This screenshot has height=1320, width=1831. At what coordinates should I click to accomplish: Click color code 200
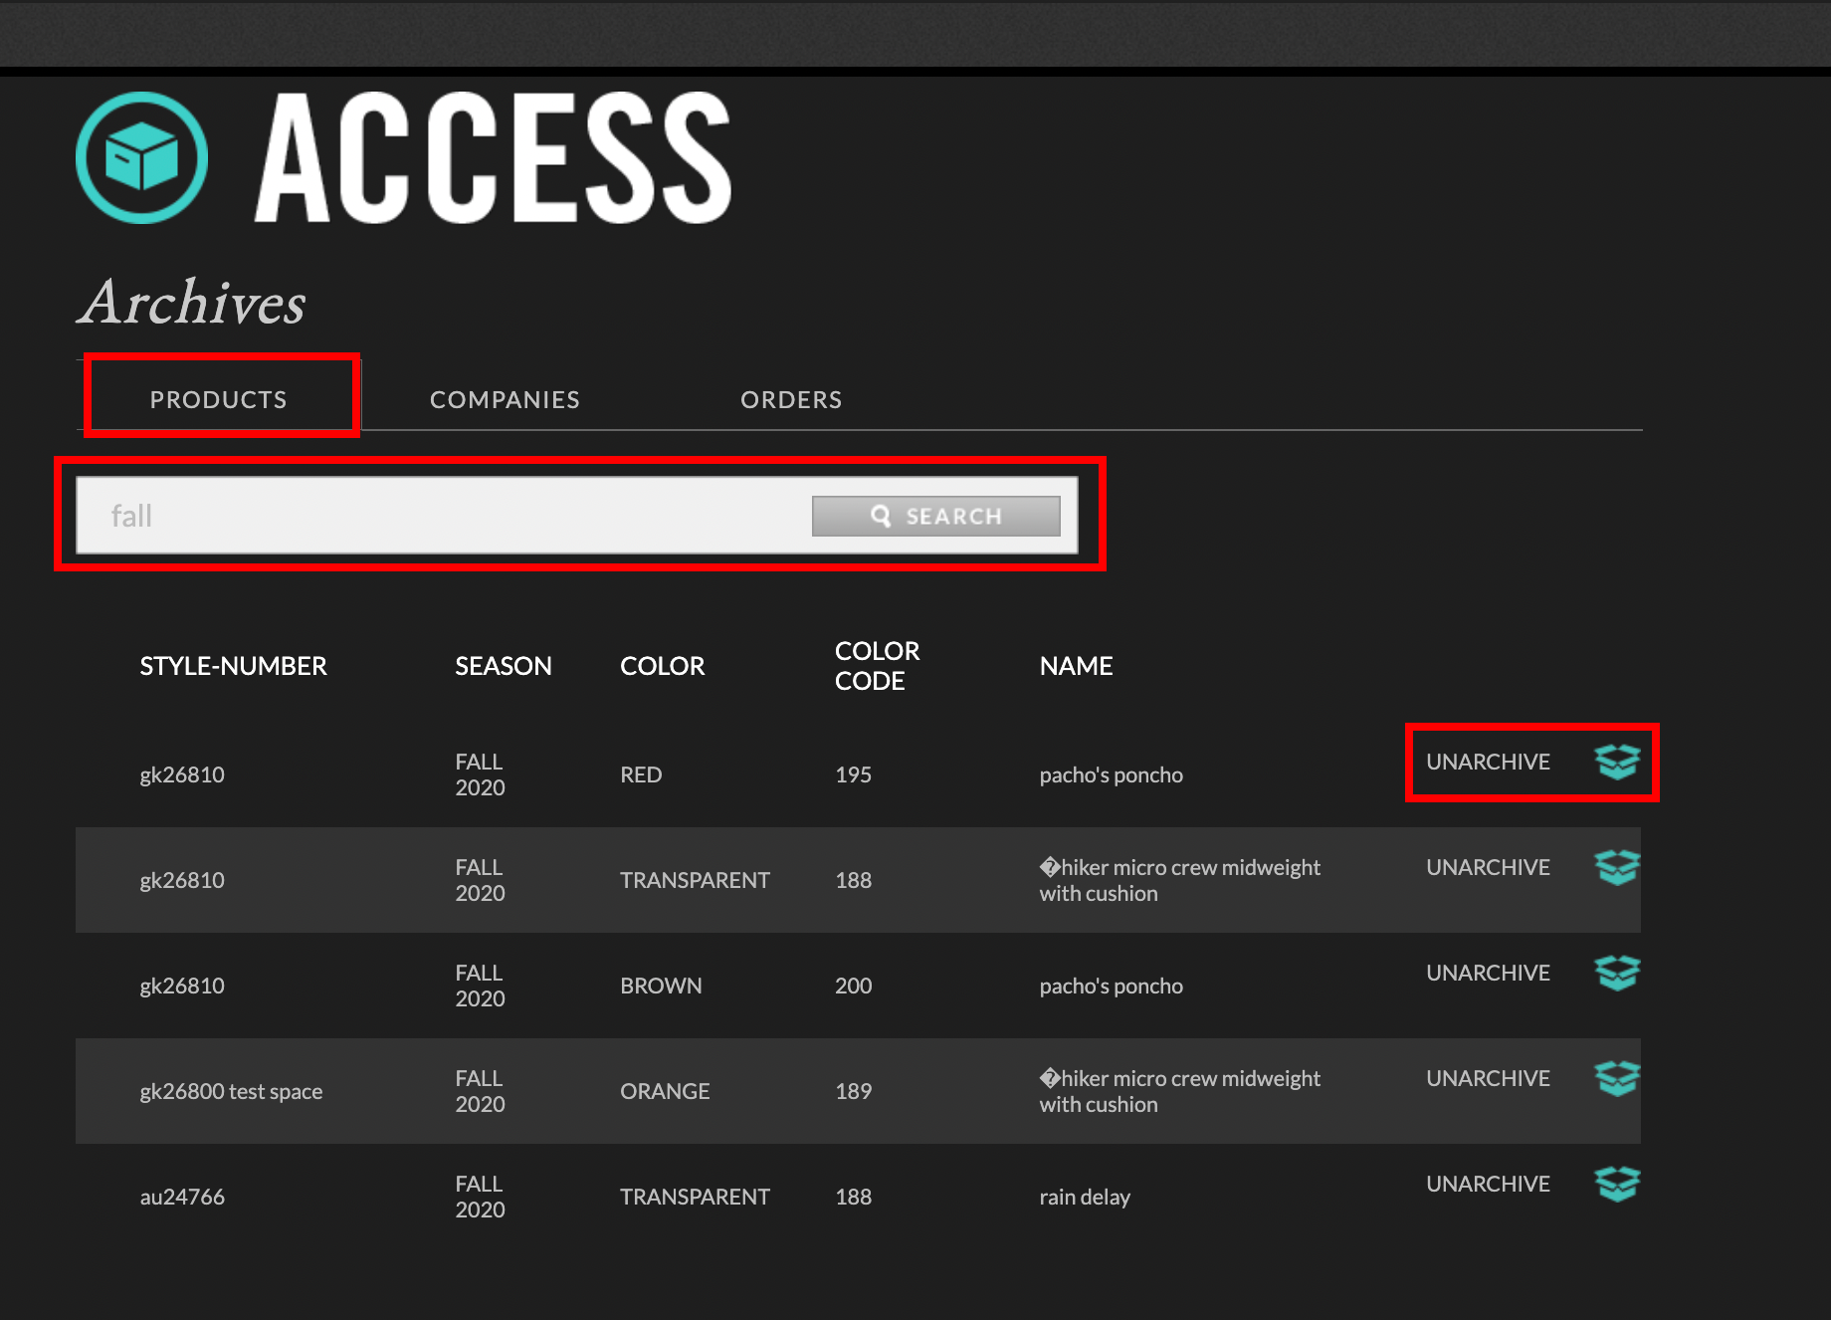coord(853,986)
